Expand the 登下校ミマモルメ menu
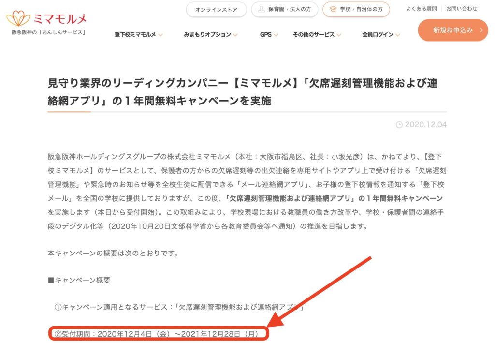The image size is (495, 343). point(138,35)
